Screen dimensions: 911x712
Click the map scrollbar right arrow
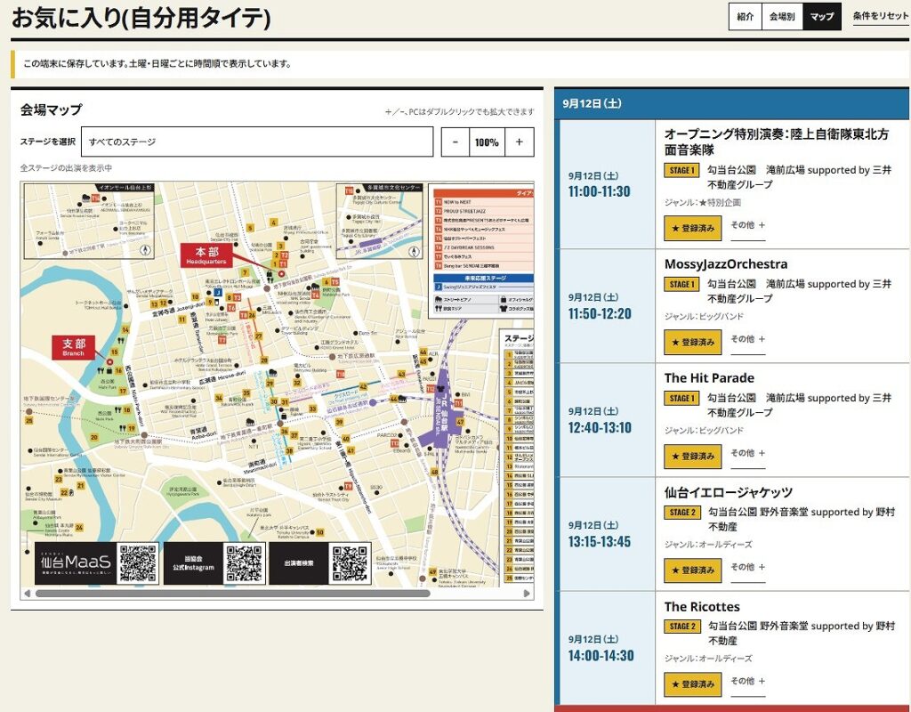(527, 594)
